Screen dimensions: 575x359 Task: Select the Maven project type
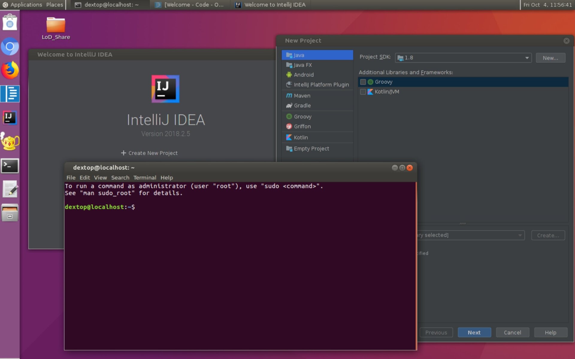[301, 95]
